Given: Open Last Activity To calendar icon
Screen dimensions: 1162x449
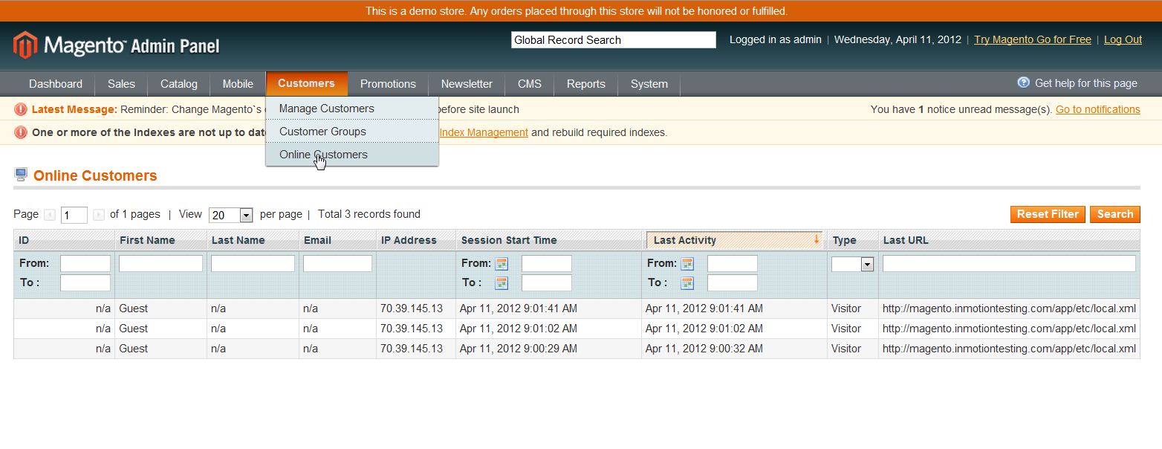Looking at the screenshot, I should point(687,283).
